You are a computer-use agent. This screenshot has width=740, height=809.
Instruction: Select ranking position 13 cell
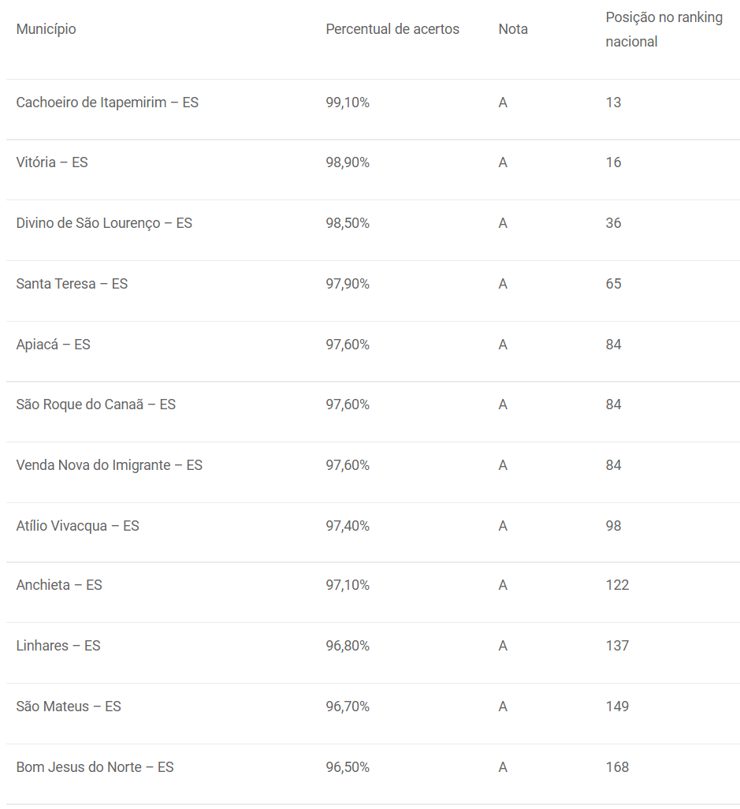(x=613, y=103)
